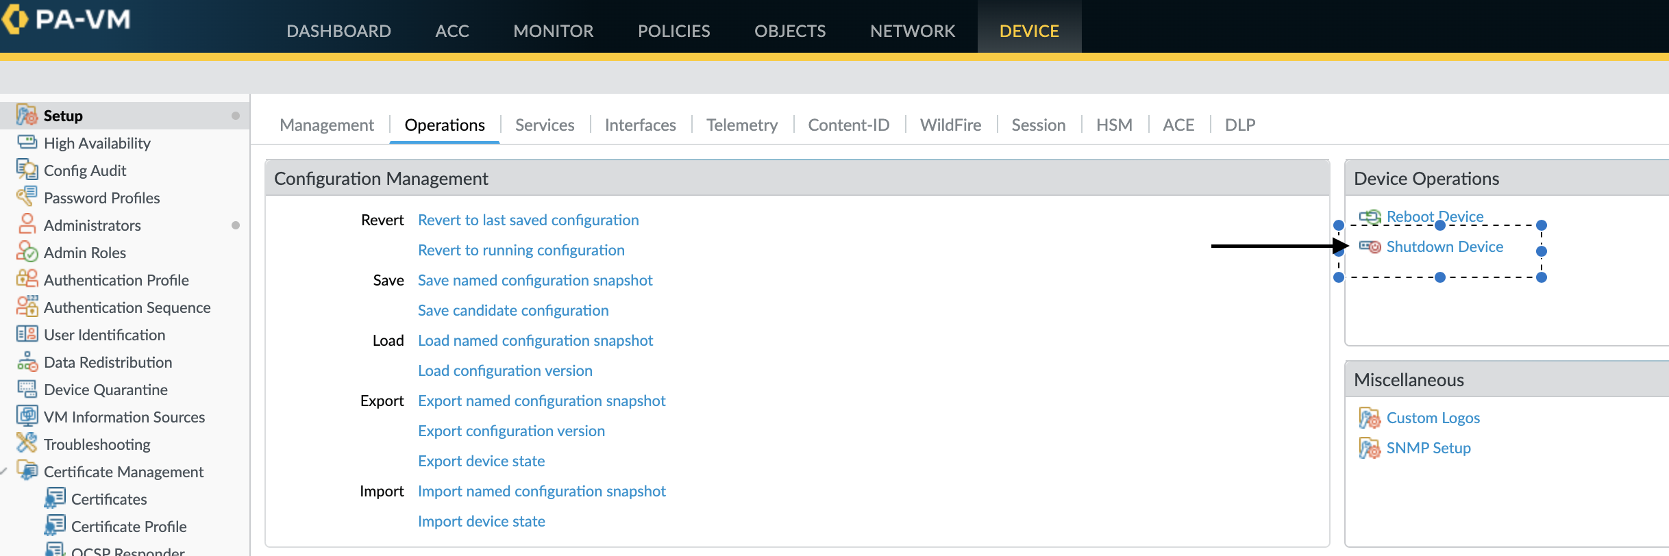Select Certificate Profile in sidebar tree
1669x556 pixels.
[129, 527]
